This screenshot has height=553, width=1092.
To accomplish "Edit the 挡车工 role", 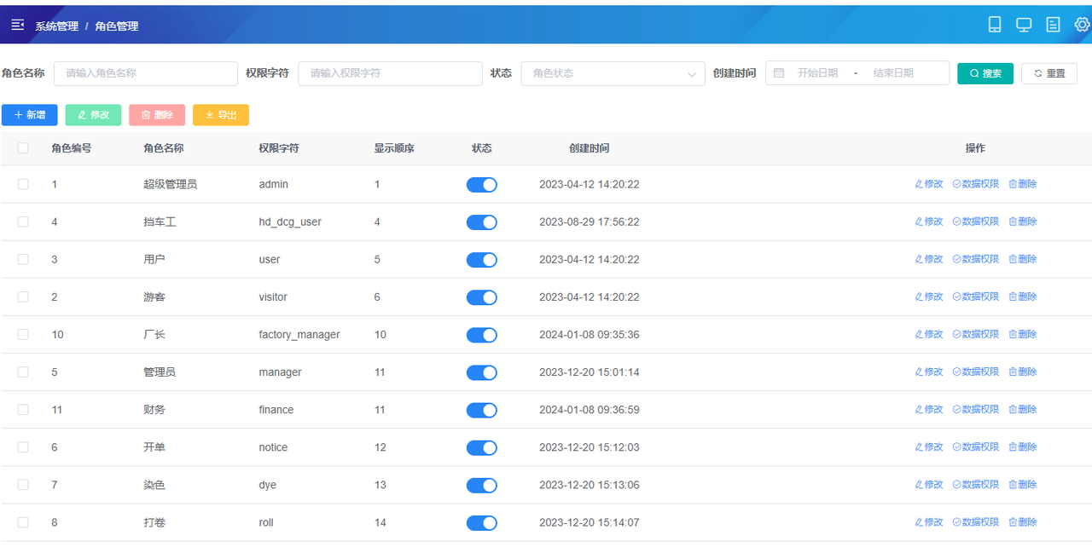I will [x=929, y=222].
